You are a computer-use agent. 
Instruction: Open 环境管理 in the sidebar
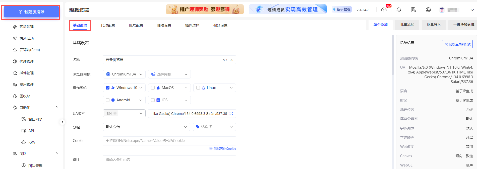[26, 27]
